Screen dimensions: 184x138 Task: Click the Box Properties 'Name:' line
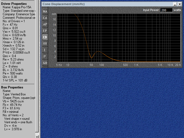pyautogui.click(x=7, y=91)
